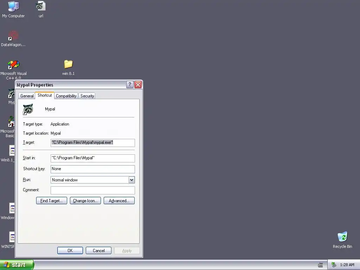Close the Mypal Properties dialog
This screenshot has height=270, width=360.
coord(138,84)
